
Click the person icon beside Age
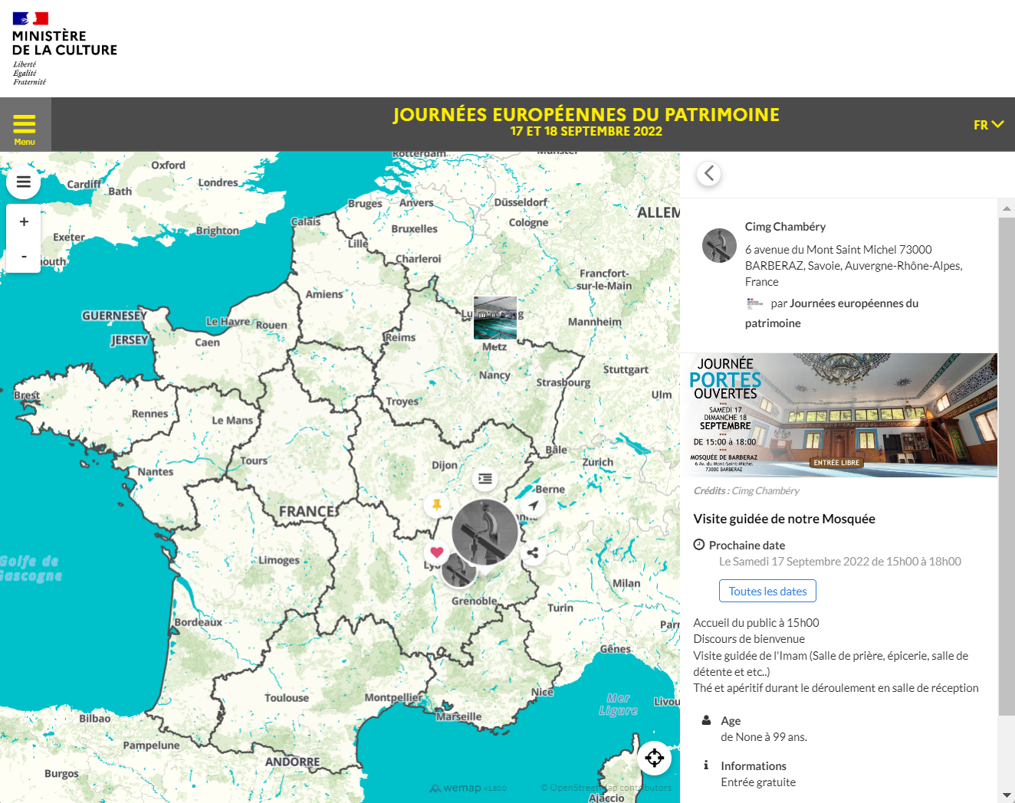pos(707,720)
